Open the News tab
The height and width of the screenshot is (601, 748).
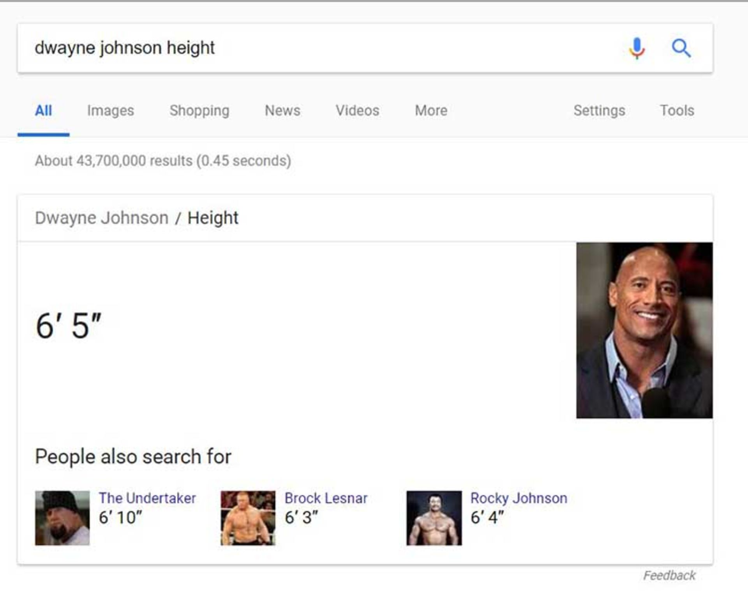[282, 110]
